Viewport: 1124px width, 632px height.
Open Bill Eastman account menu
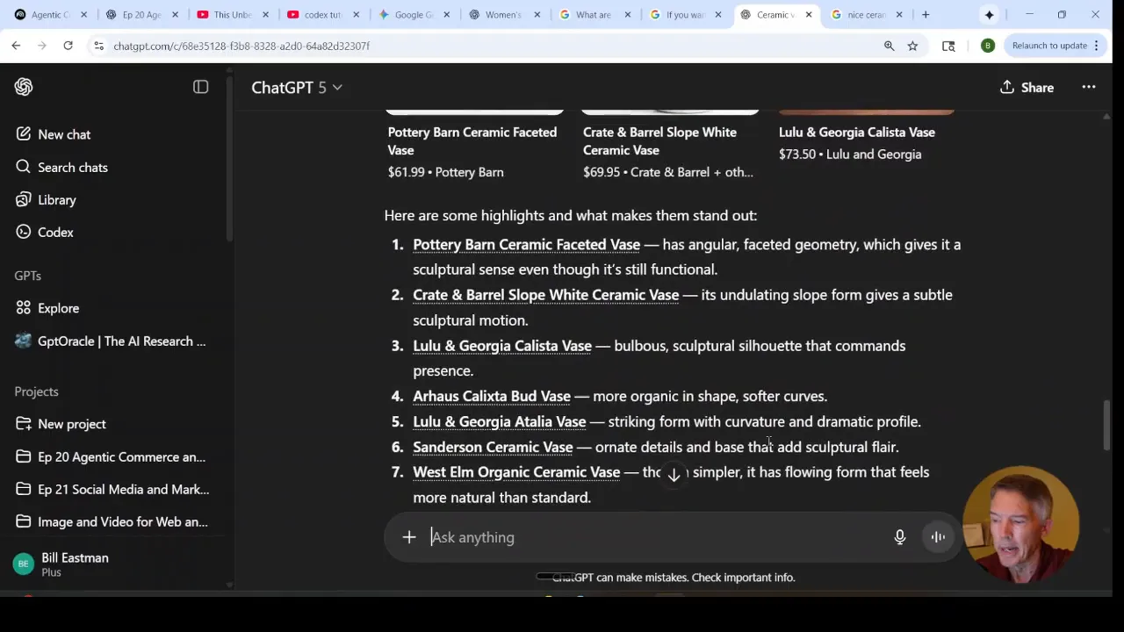[x=75, y=564]
